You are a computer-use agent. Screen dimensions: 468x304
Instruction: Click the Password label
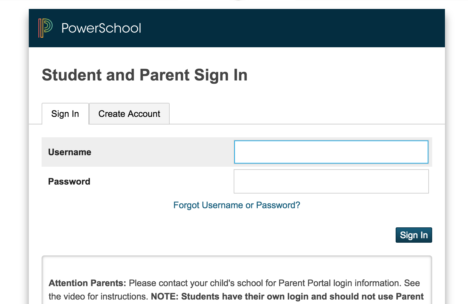click(69, 181)
